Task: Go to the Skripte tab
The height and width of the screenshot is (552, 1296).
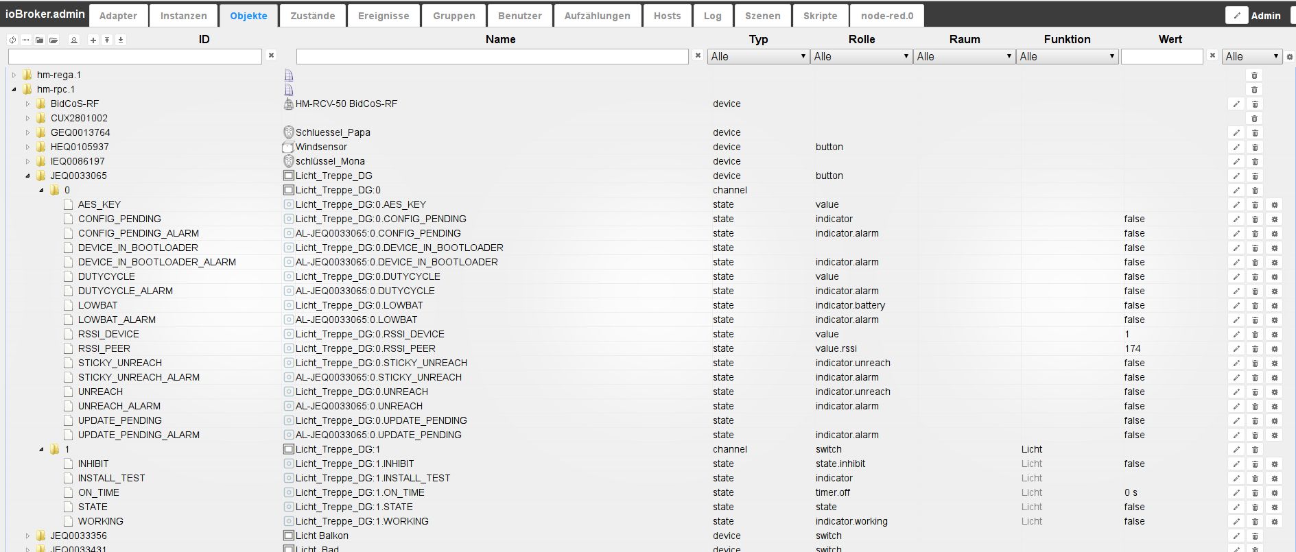Action: tap(820, 16)
